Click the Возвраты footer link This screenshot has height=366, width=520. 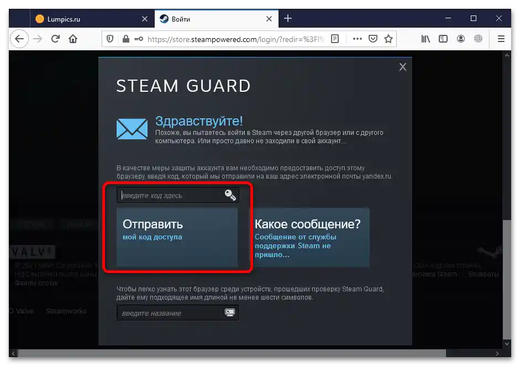[484, 274]
